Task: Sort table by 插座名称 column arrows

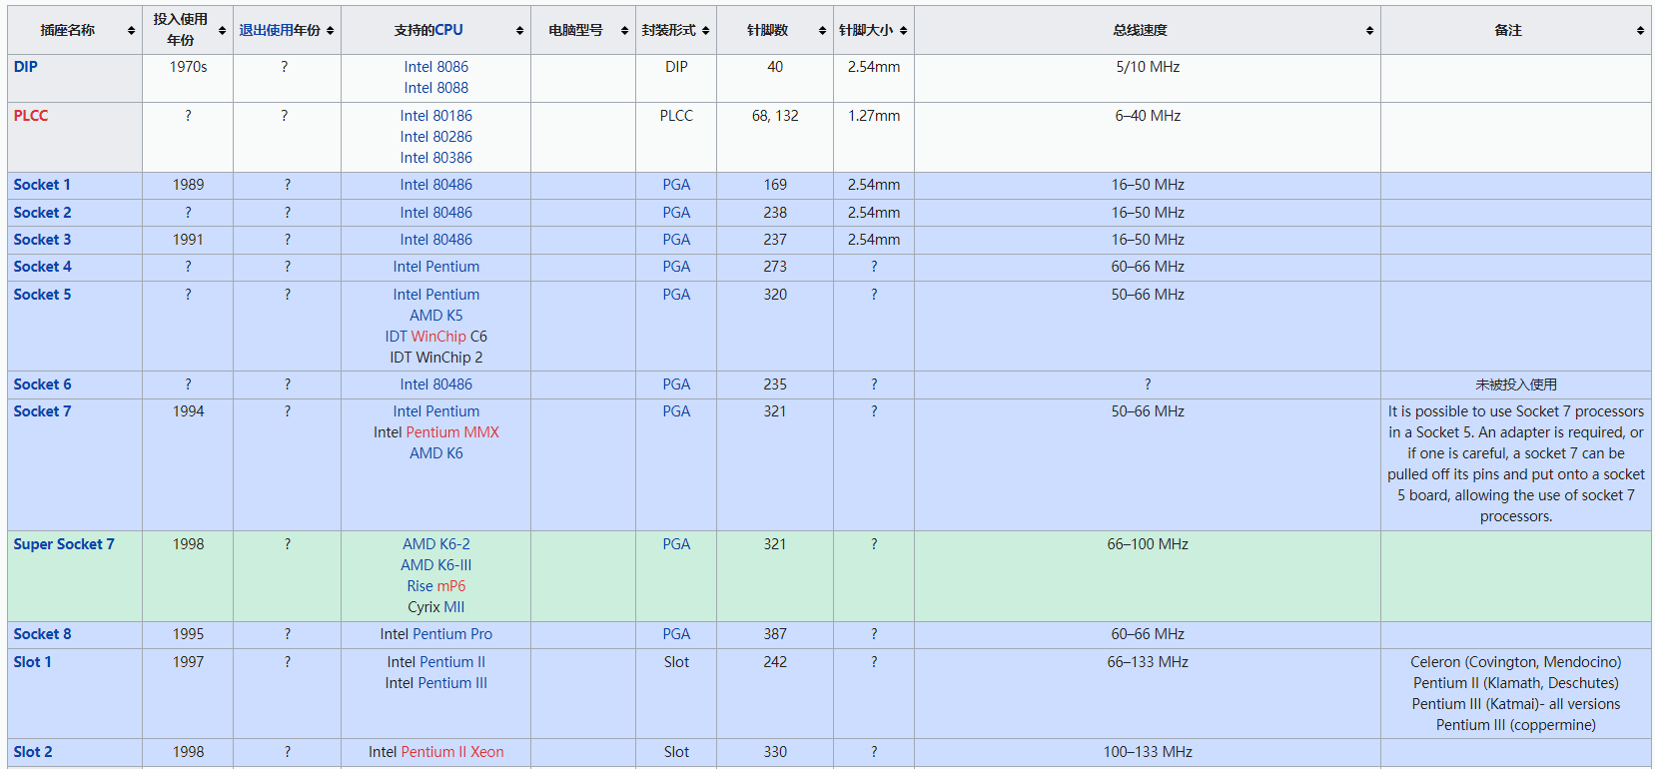Action: [131, 31]
